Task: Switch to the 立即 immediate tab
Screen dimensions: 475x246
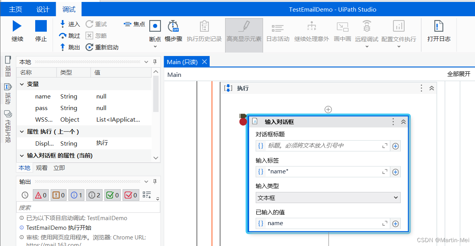Action: coord(59,168)
